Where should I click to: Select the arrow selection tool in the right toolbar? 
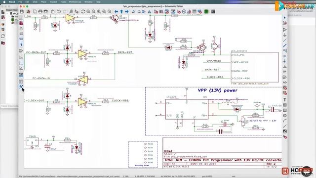(x=284, y=18)
